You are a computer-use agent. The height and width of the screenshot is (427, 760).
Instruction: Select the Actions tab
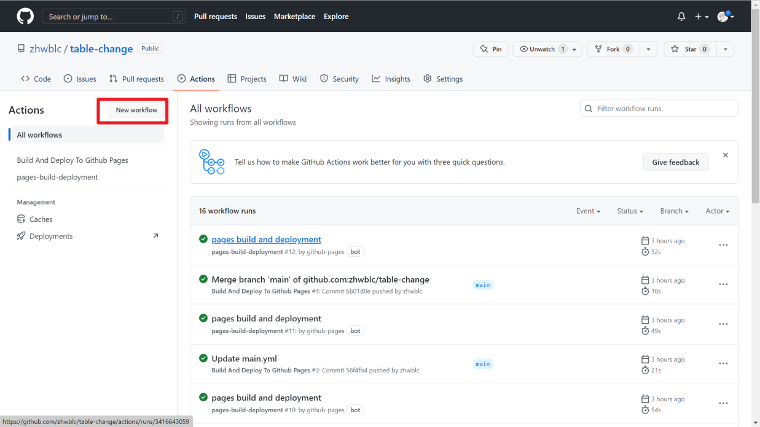click(x=196, y=79)
